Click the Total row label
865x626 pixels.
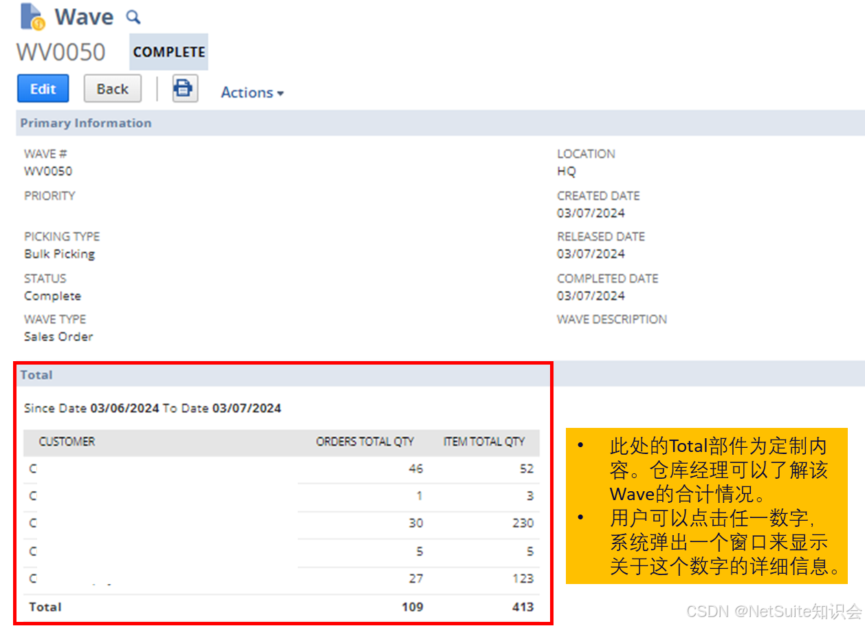[x=45, y=607]
